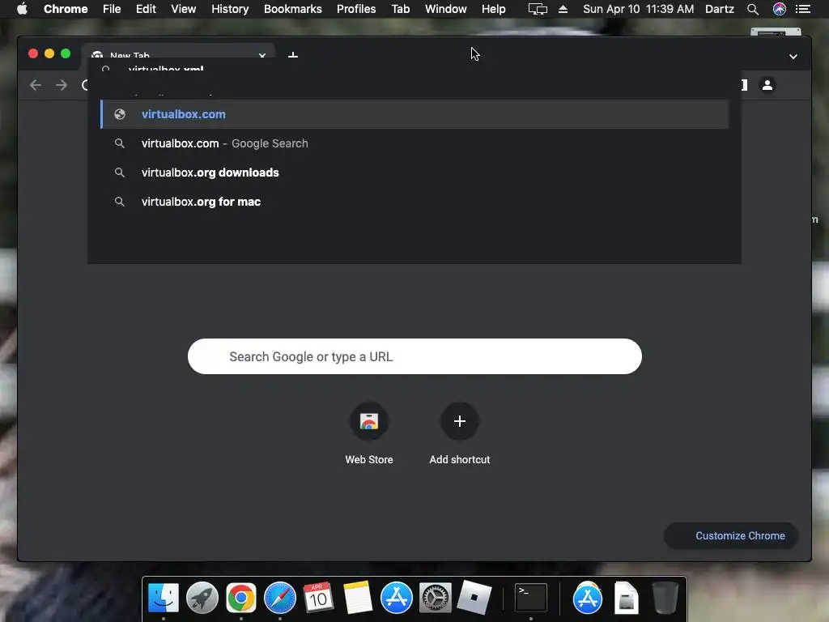Open Spotlight search in menu bar
The height and width of the screenshot is (622, 829).
753,9
